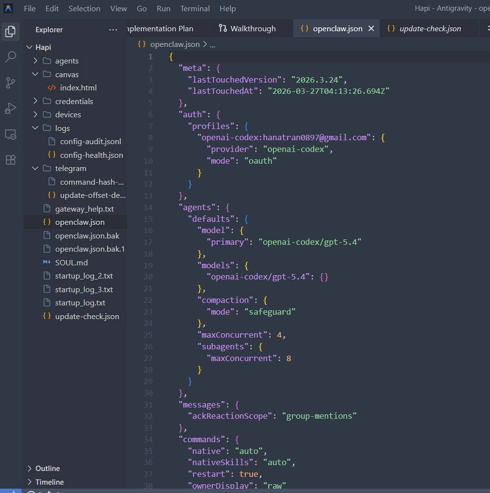Click the openclaw.json breadcrumb
The width and height of the screenshot is (490, 493).
click(175, 44)
